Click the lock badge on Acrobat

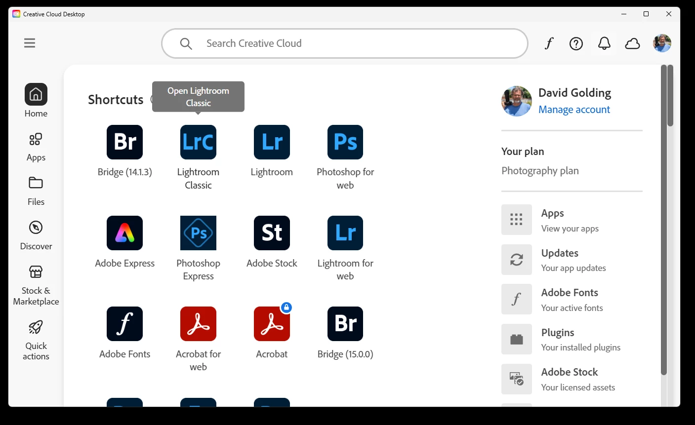click(x=286, y=308)
